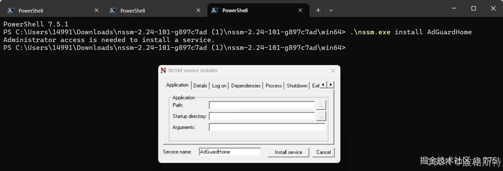The height and width of the screenshot is (171, 503).
Task: Click the first PowerShell tab icon
Action: coord(11,11)
